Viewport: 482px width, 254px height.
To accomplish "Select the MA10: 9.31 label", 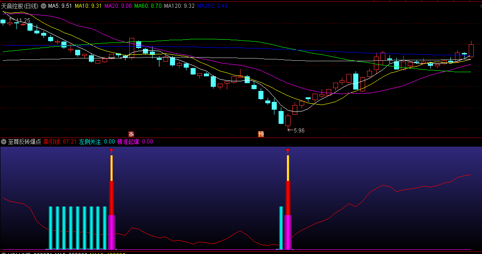I will click(88, 6).
